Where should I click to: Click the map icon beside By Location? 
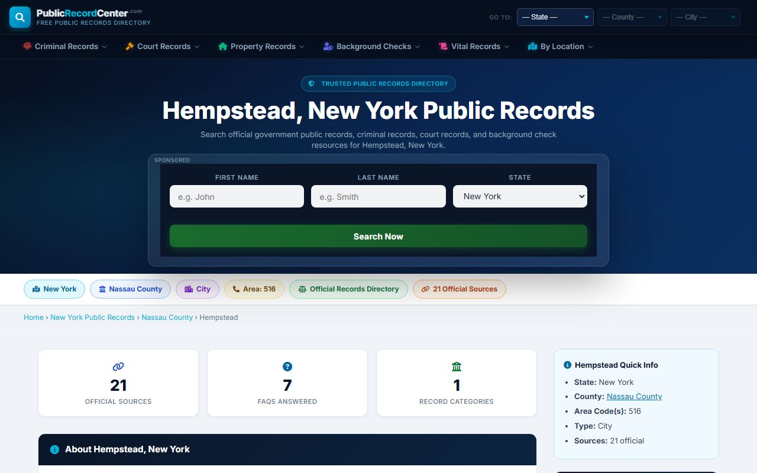point(532,46)
